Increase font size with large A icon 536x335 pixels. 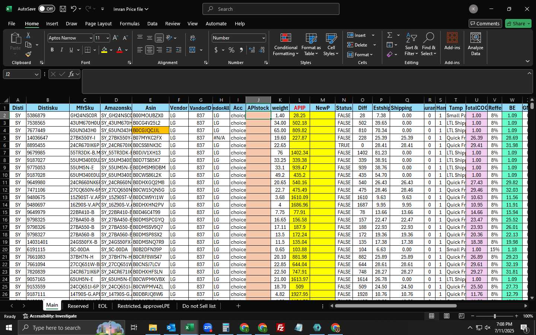[x=115, y=38]
